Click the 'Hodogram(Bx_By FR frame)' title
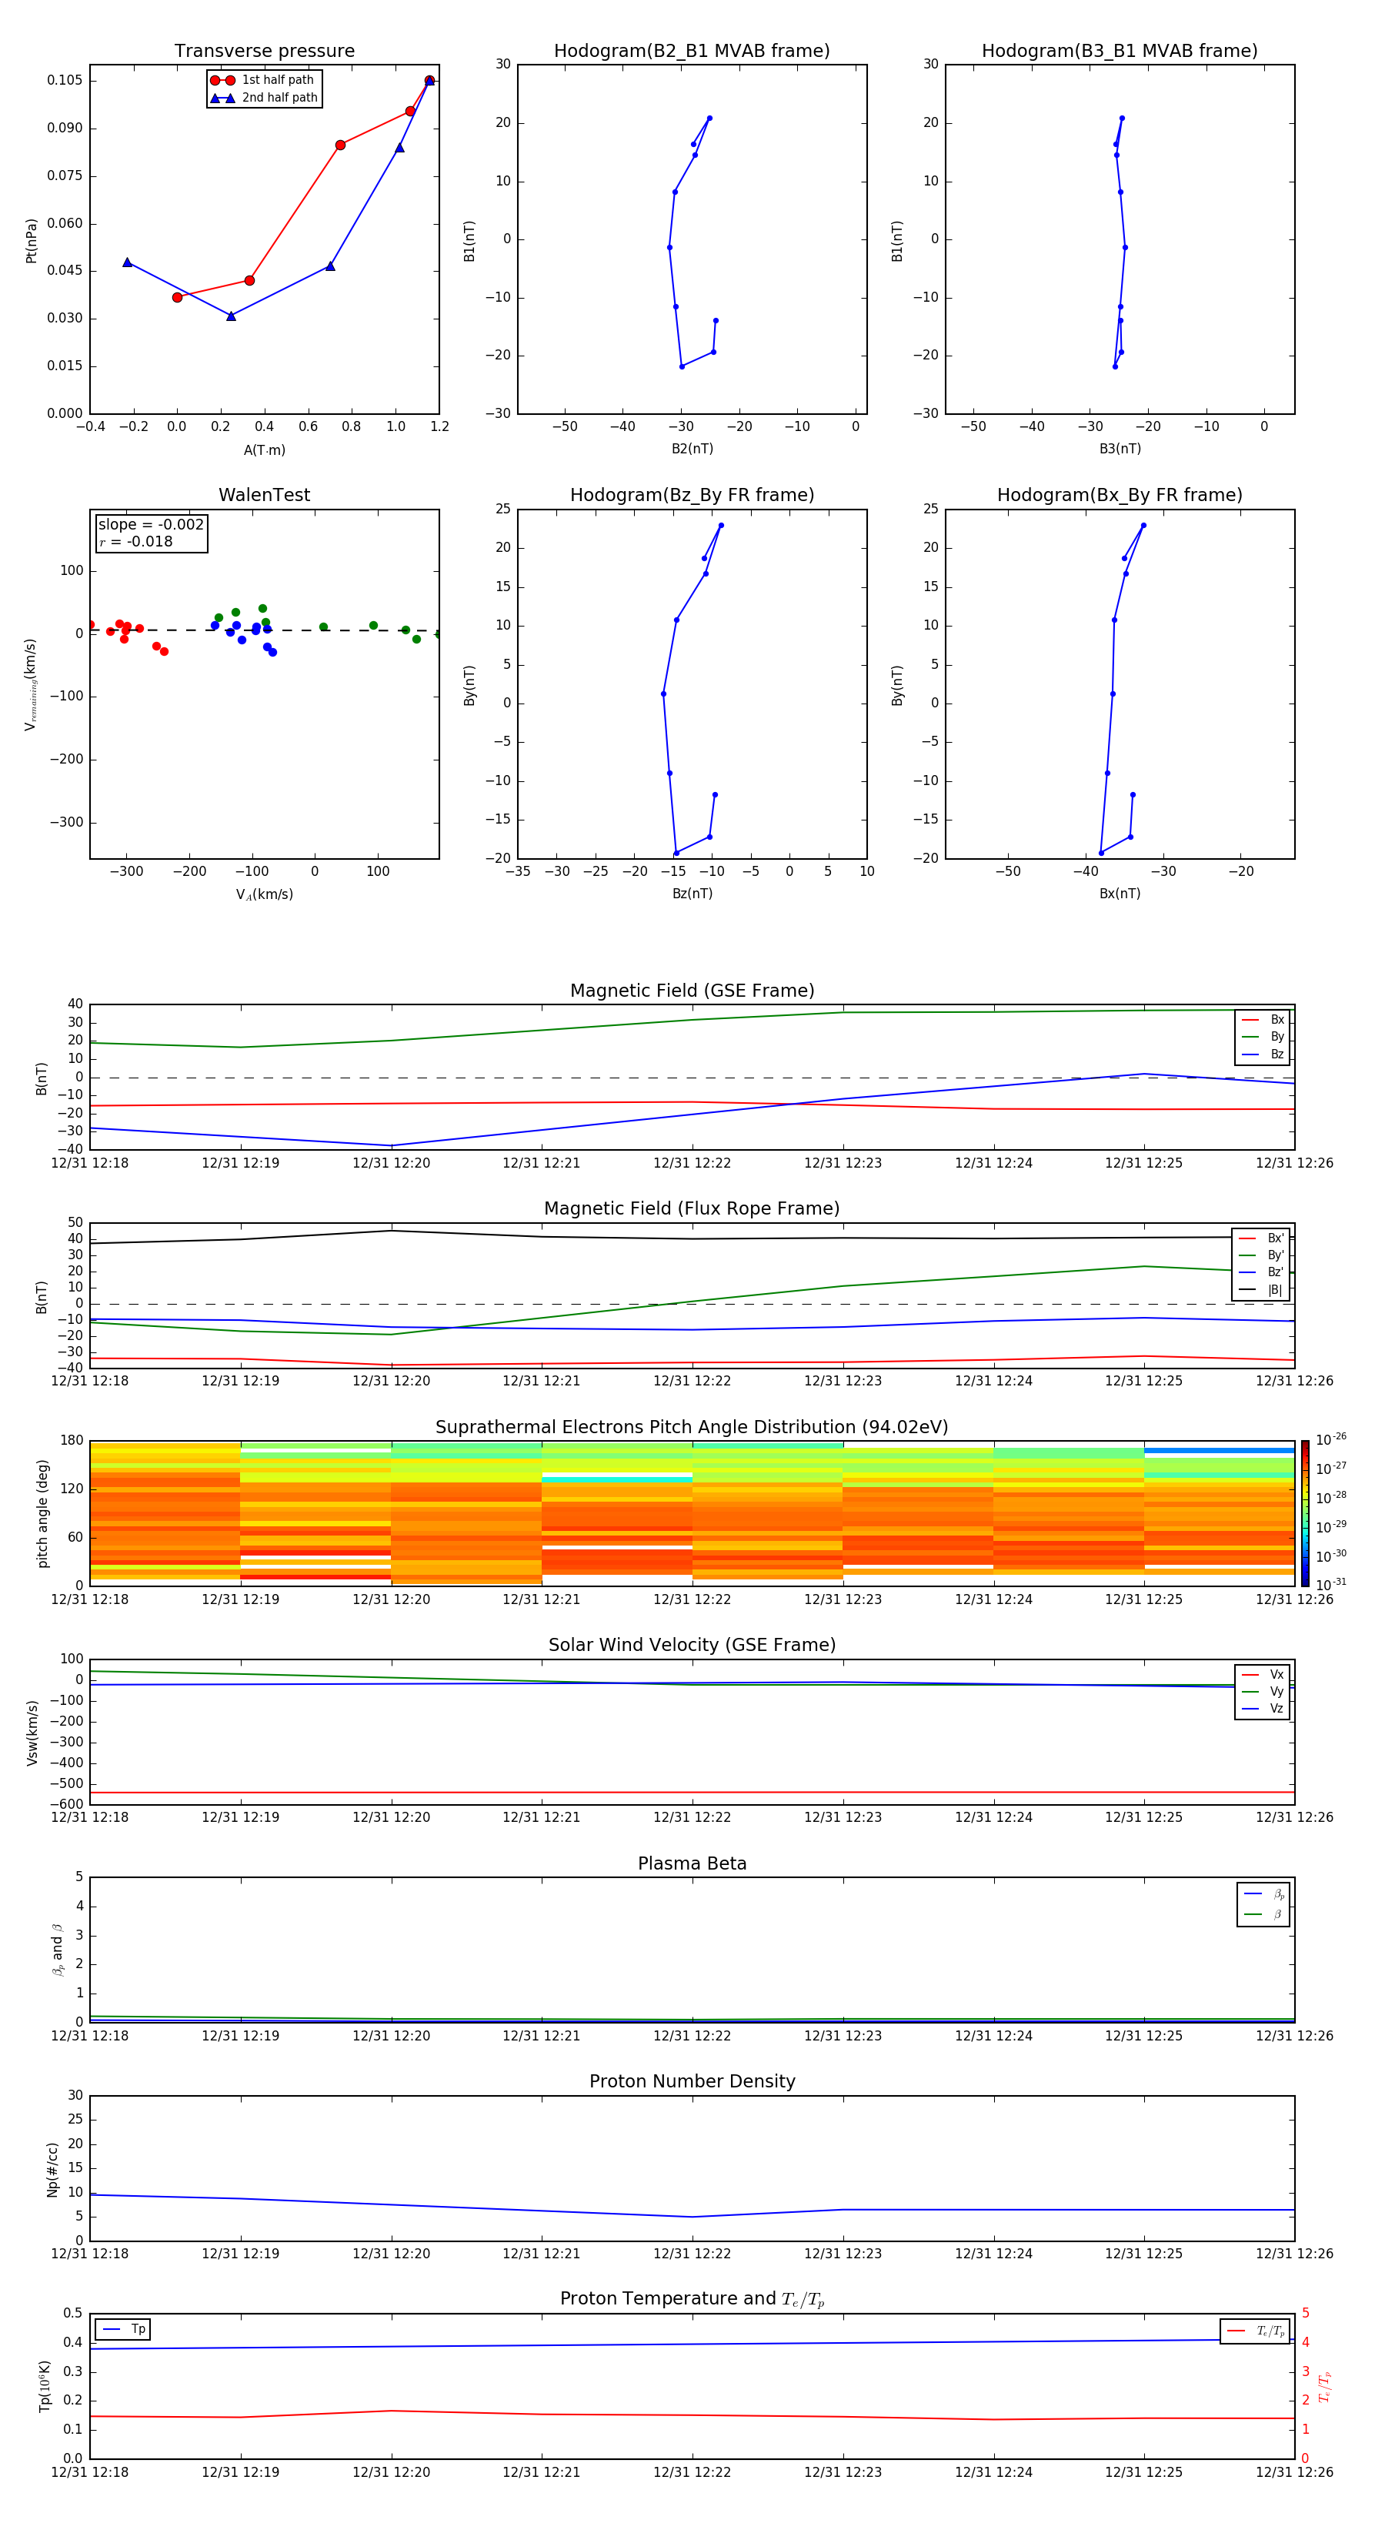The image size is (1385, 2540). (x=1120, y=495)
